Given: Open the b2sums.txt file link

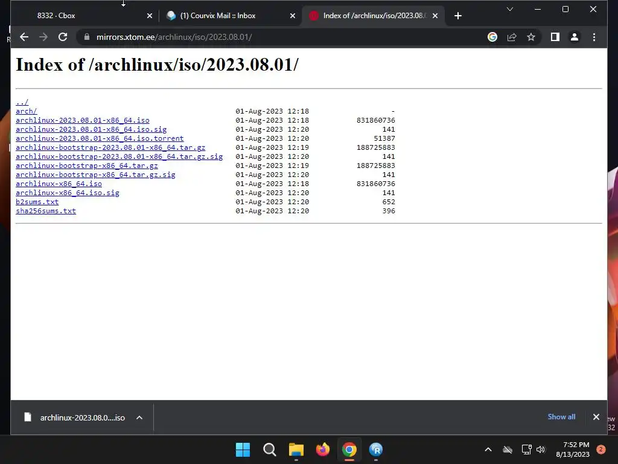Looking at the screenshot, I should point(37,202).
